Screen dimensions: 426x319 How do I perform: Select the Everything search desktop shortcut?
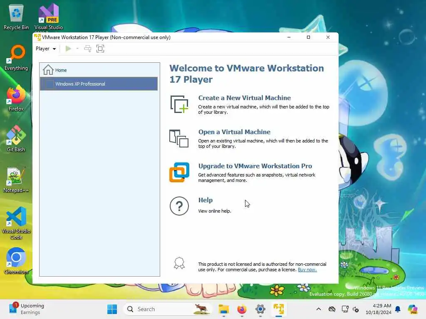click(16, 58)
